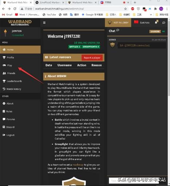The image size is (170, 186).
Task: Click the NOT IN LOBBY status button
Action: (118, 23)
